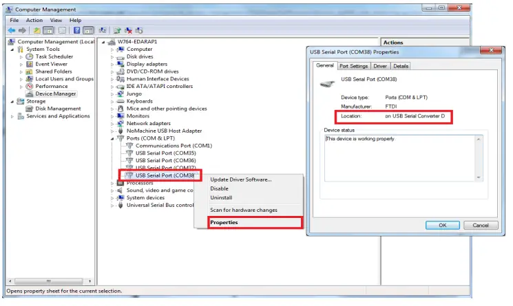
Task: Click Scan for hardware changes toolbar icon
Action: click(x=103, y=30)
